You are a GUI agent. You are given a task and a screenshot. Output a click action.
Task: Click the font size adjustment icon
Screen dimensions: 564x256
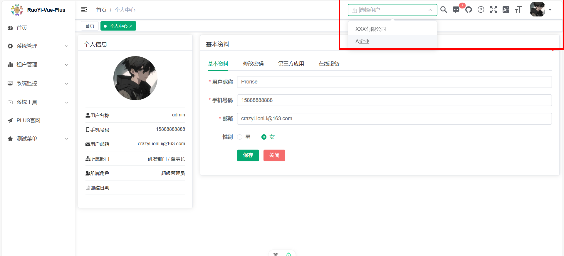[x=518, y=10]
